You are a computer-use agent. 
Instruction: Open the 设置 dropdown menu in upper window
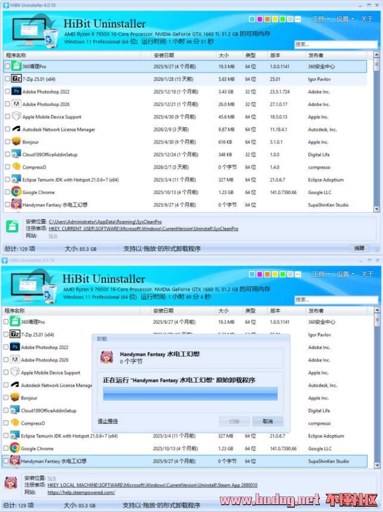pyautogui.click(x=345, y=19)
